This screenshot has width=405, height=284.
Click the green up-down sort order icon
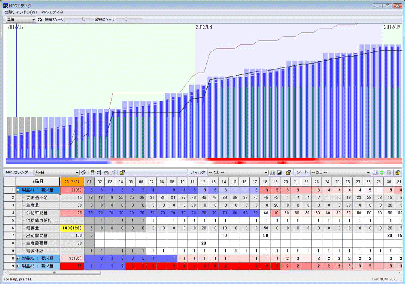tap(382, 173)
